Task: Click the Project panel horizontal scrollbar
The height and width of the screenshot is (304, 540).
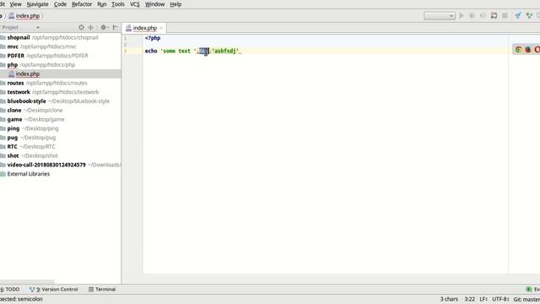Action: (x=27, y=281)
